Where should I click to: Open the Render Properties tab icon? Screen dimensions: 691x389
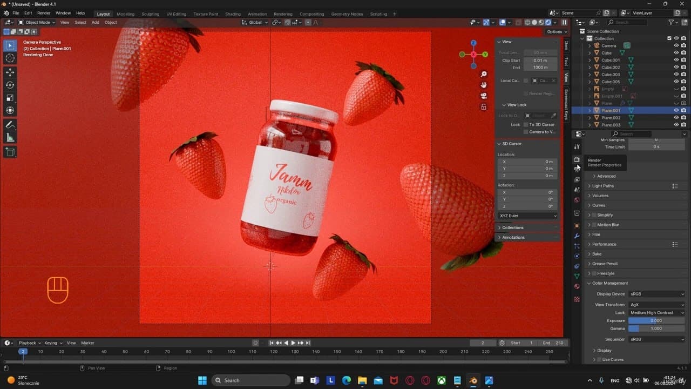[577, 159]
